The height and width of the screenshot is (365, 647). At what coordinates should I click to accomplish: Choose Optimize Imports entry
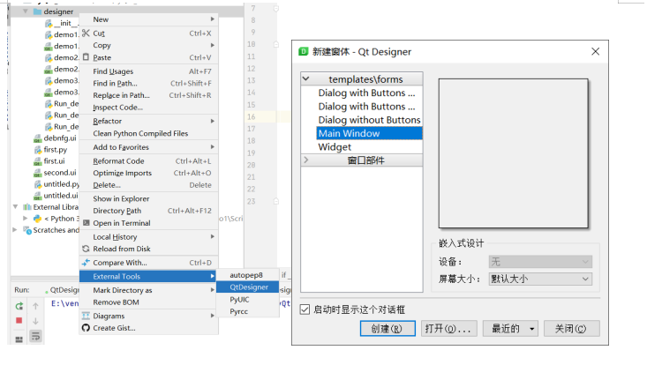click(x=148, y=173)
